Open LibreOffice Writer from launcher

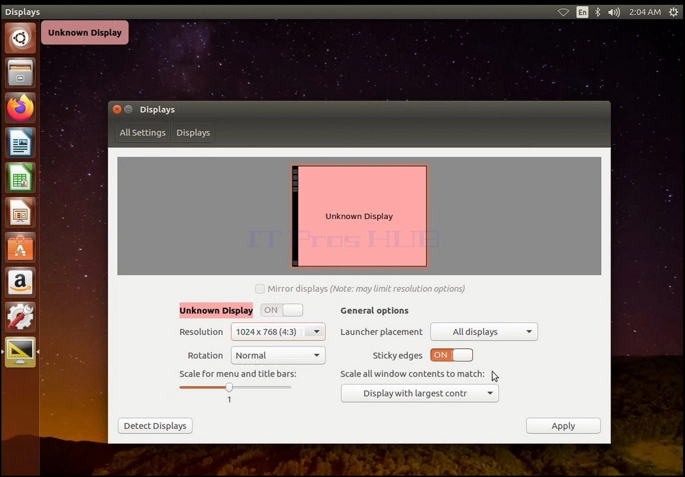pos(20,143)
